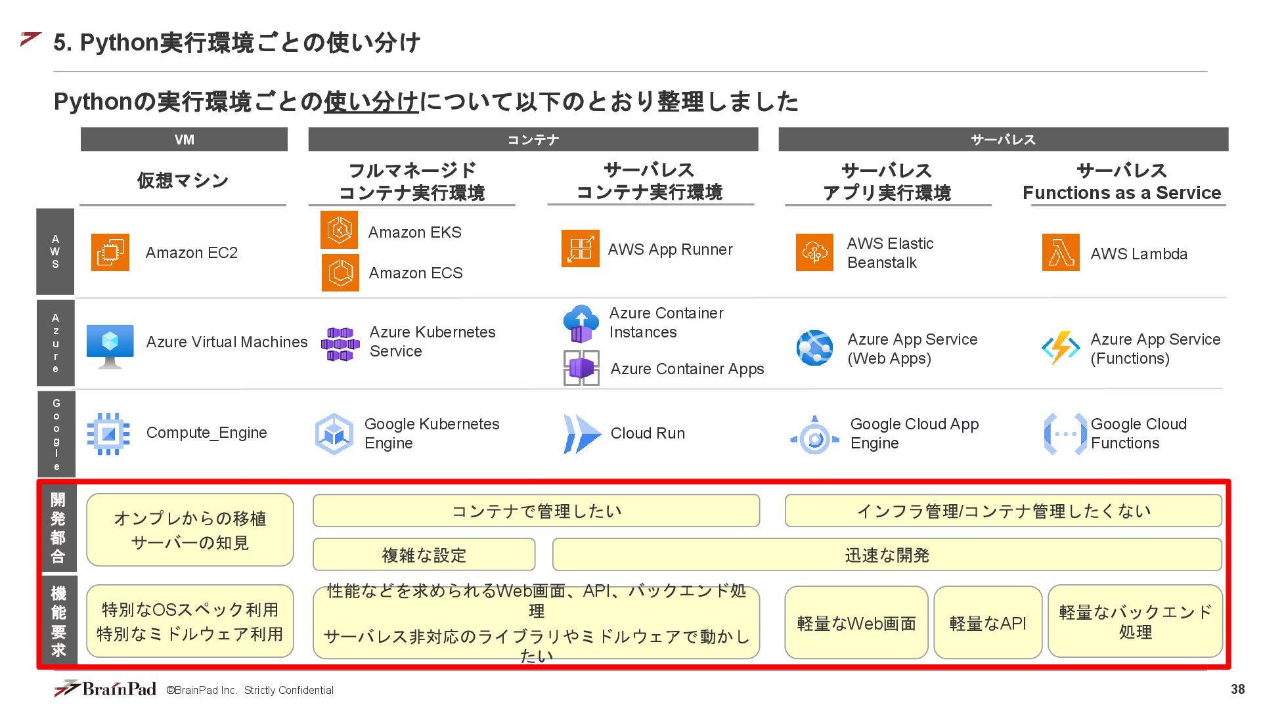Click the 軽量なバックエンド処理 box
Viewport: 1261px width, 709px height.
1135,621
